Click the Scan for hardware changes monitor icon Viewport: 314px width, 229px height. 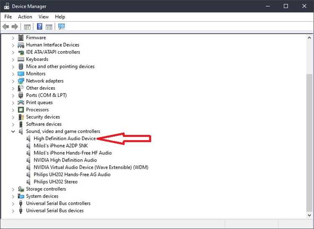62,27
